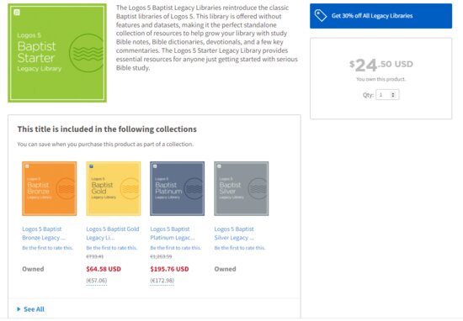
Task: Click the (€57.06) converted price
Action: point(97,281)
